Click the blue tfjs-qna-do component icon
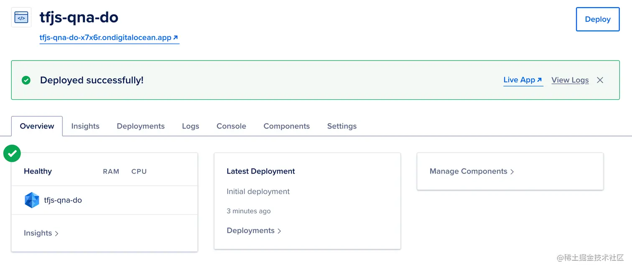 click(32, 200)
